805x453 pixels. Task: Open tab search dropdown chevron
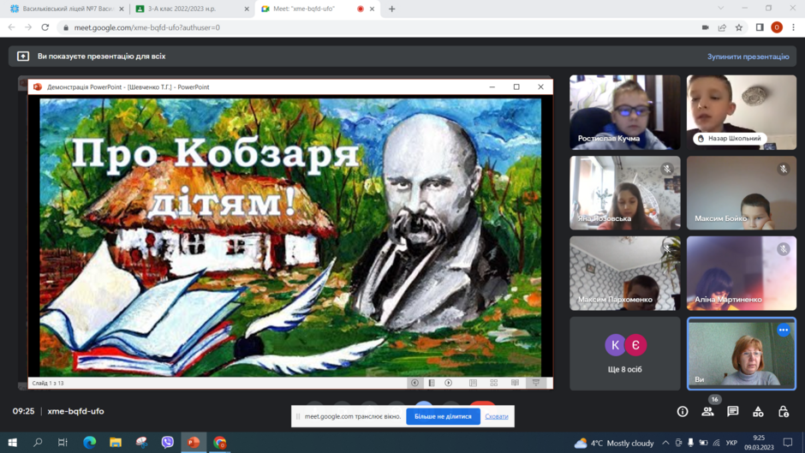click(721, 9)
